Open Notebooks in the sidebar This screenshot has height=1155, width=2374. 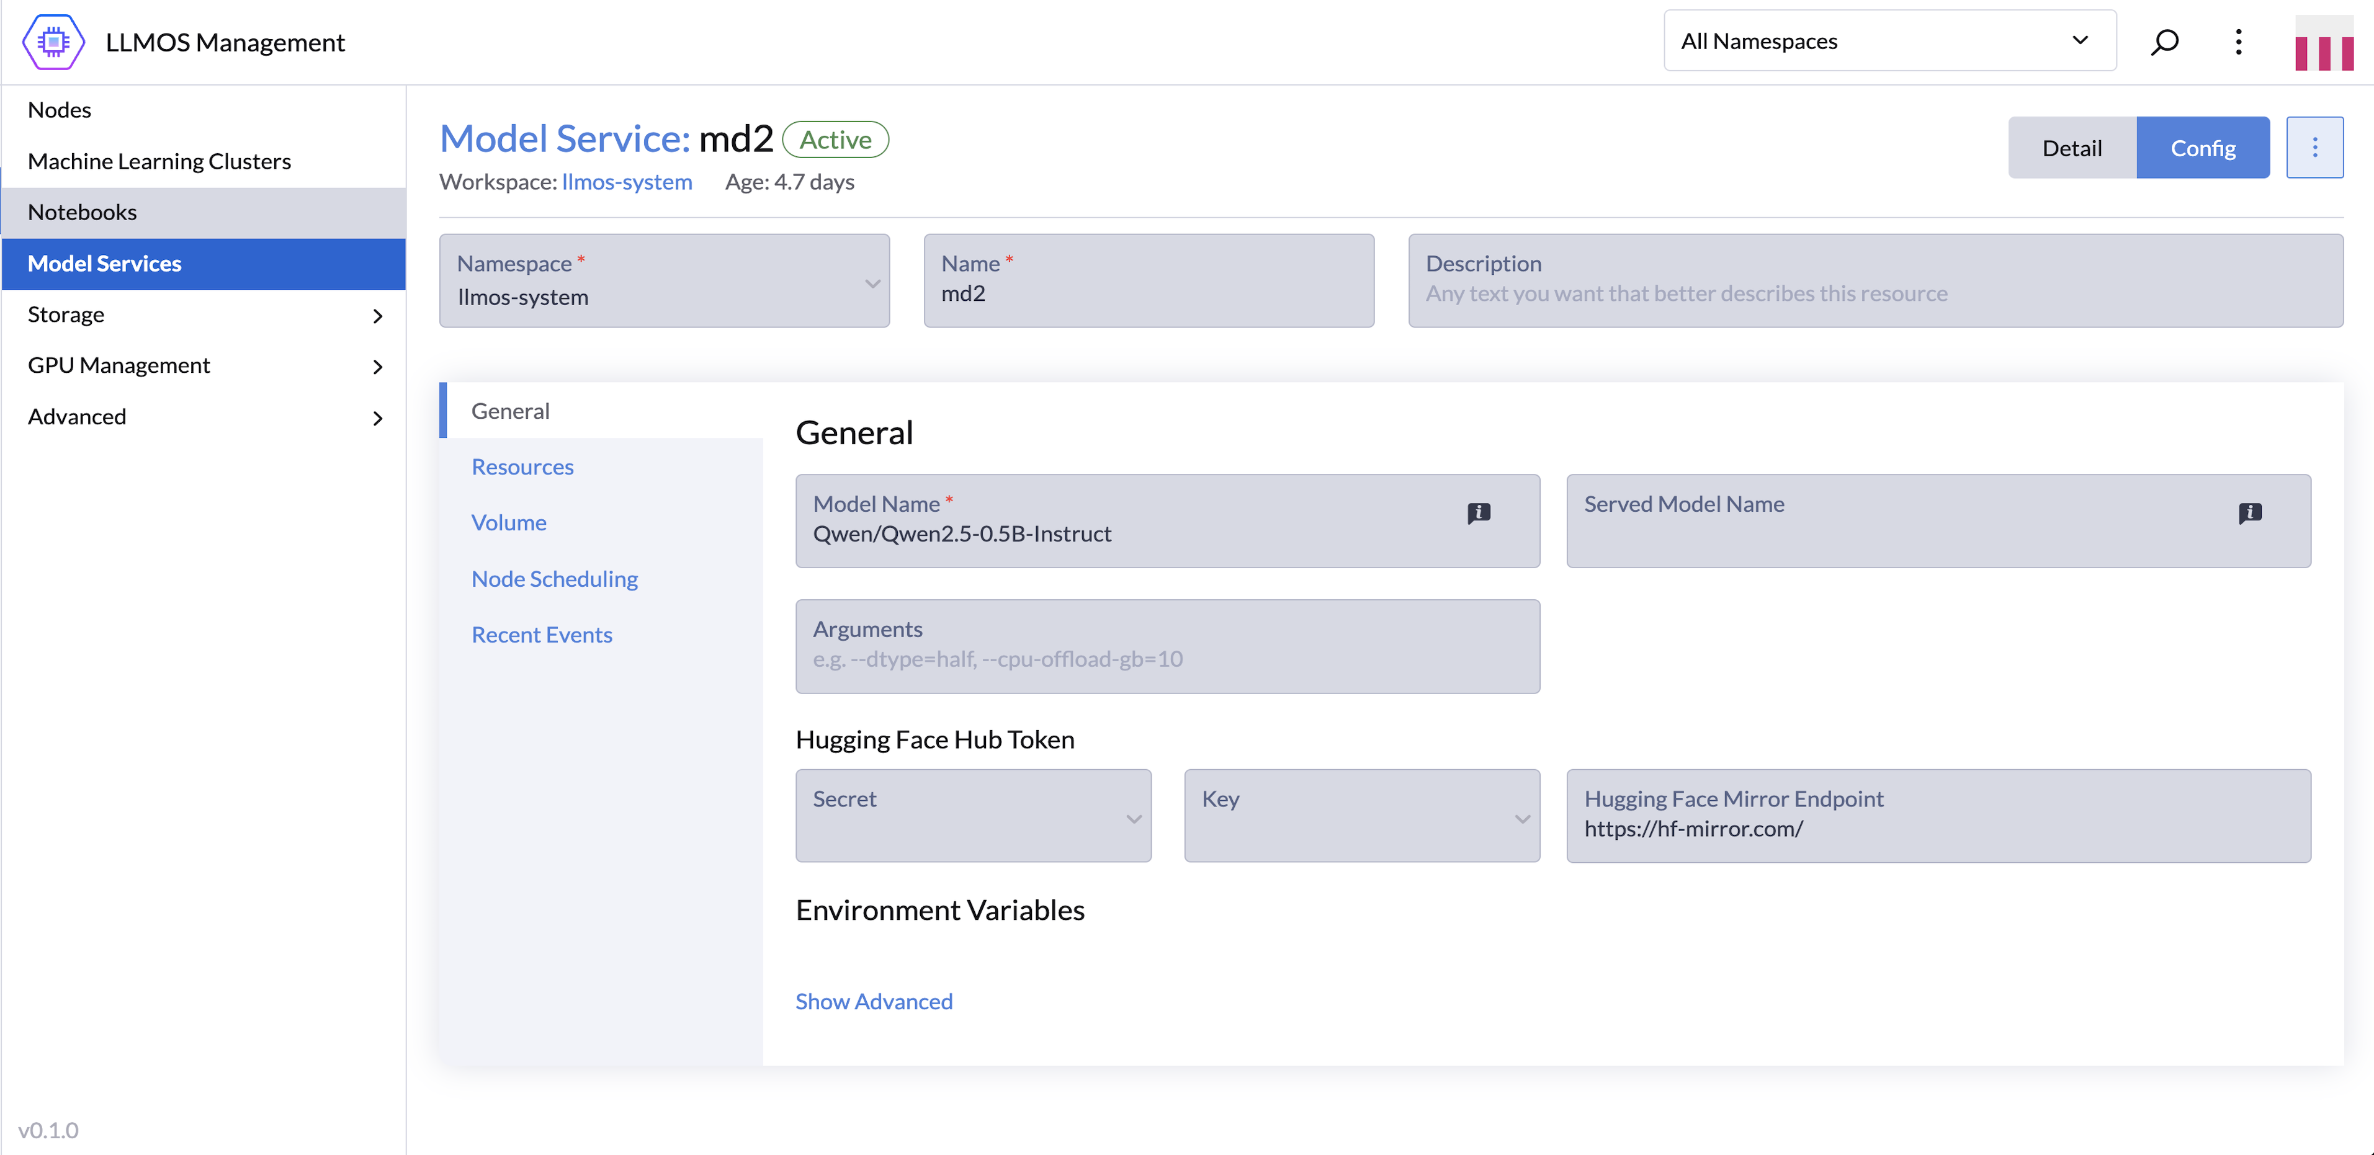83,212
